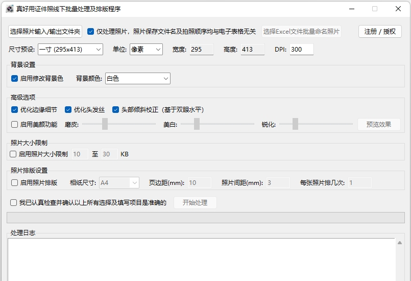Screen dimensions: 411x281
Task: Click the DPI field showing 300
Action: pos(301,50)
